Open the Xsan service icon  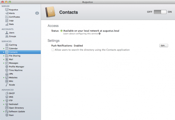pyautogui.click(x=7, y=115)
